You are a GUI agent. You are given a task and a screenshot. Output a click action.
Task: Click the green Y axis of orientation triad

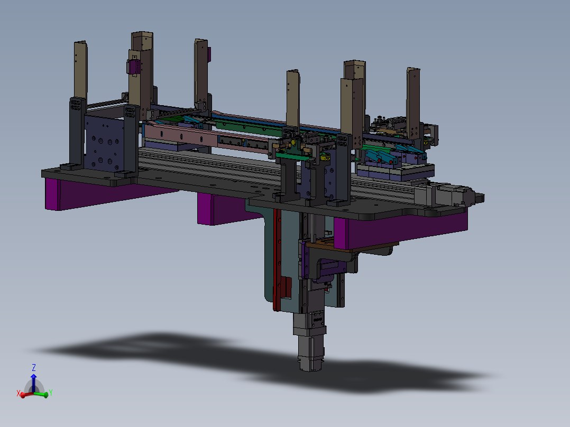41,394
